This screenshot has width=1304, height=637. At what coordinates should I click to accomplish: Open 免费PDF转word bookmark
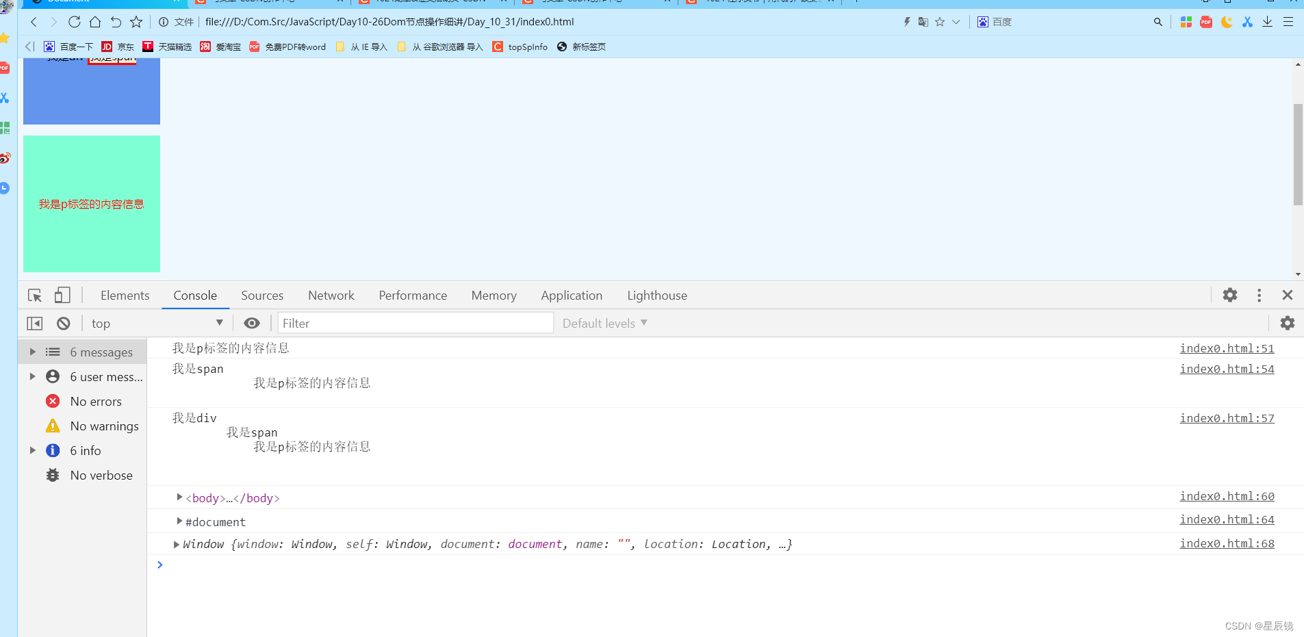coord(287,47)
